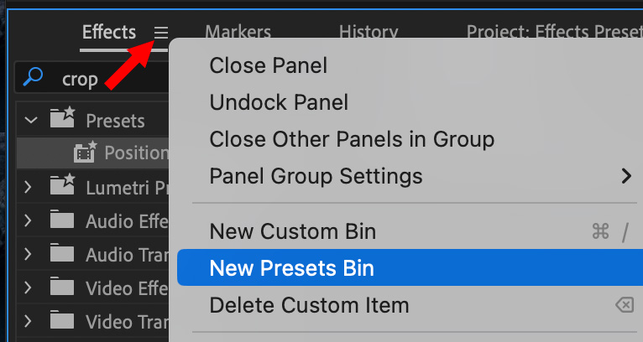Click the Video Transitions folder icon
Image resolution: width=643 pixels, height=342 pixels.
(x=63, y=321)
